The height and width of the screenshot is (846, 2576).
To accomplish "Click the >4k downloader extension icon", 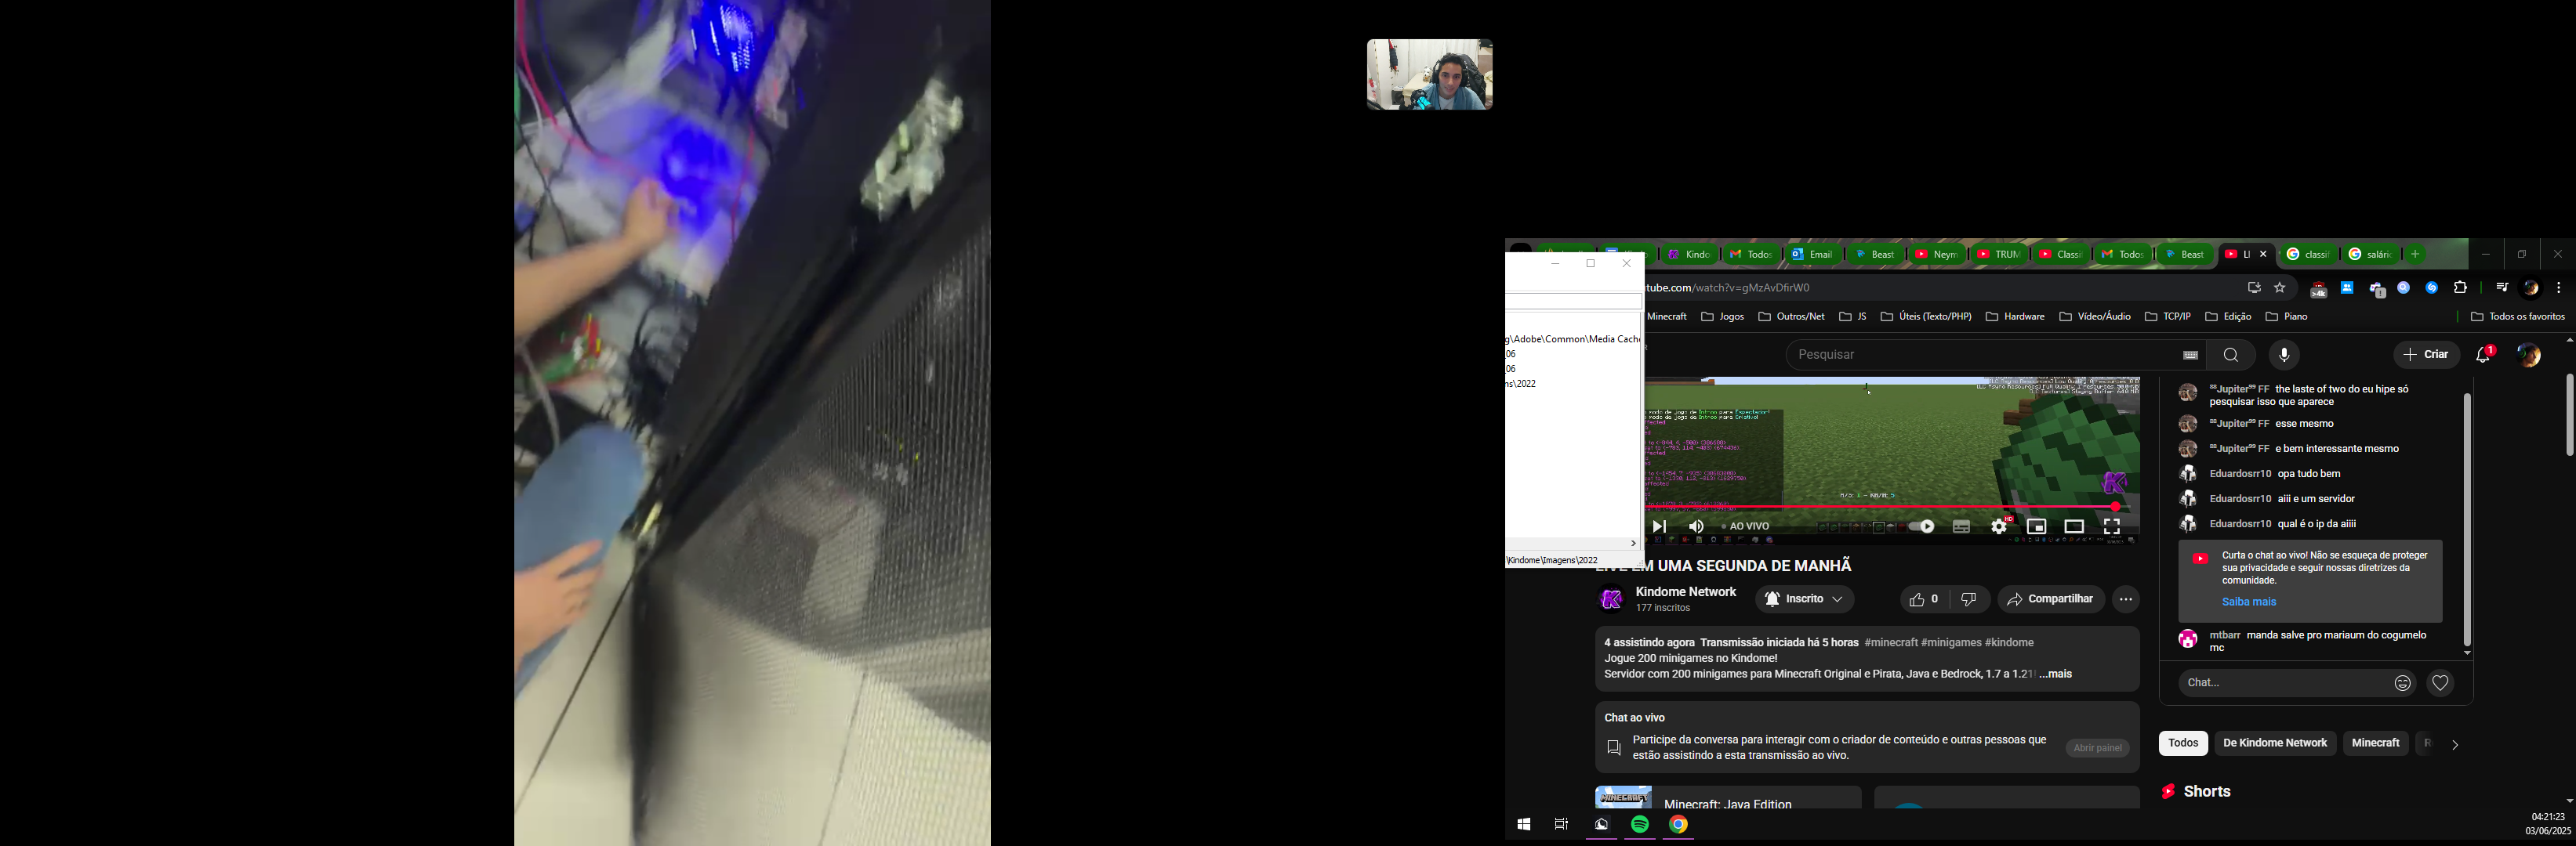I will pyautogui.click(x=2317, y=289).
